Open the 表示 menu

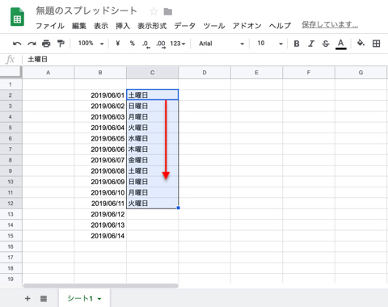[x=101, y=26]
